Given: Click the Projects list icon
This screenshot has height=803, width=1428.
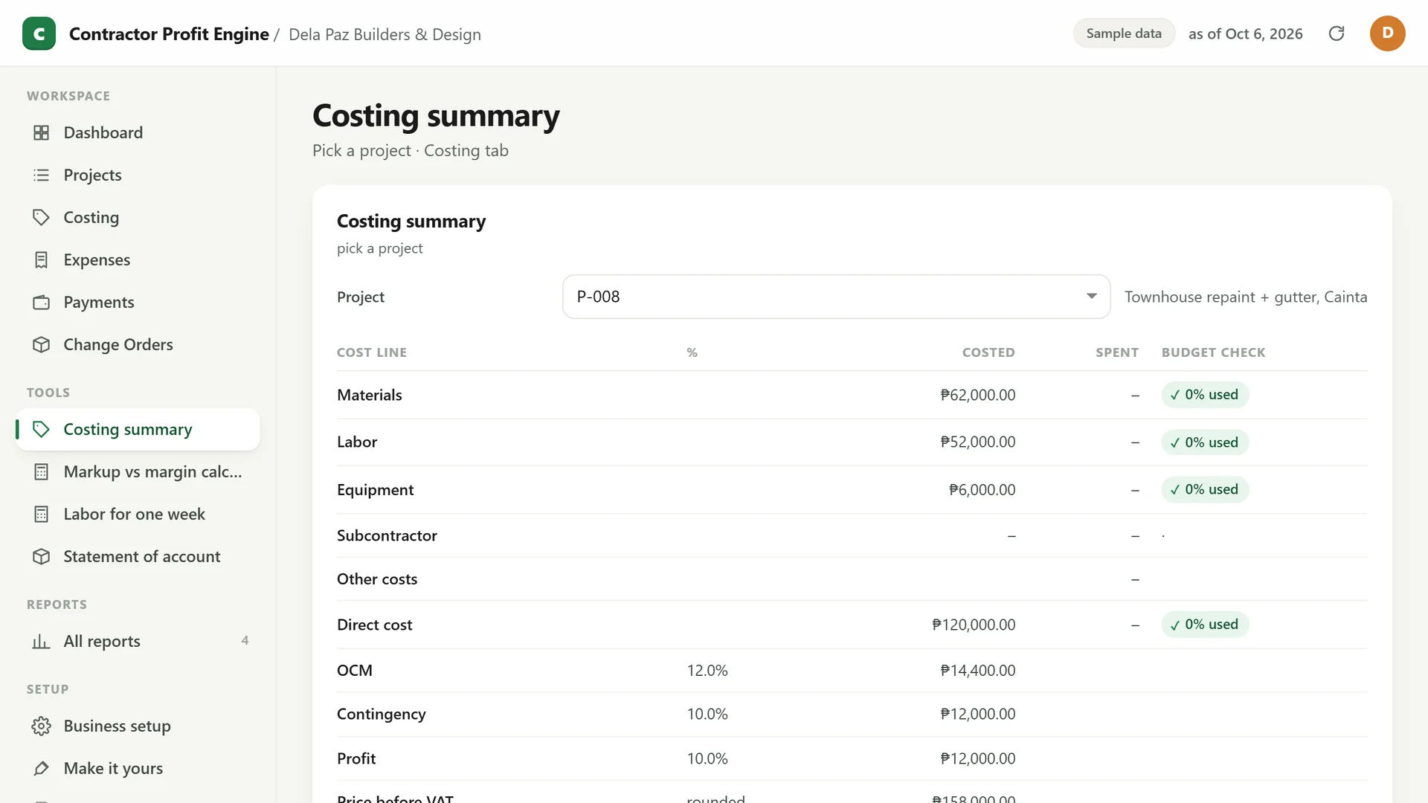Looking at the screenshot, I should coord(42,175).
